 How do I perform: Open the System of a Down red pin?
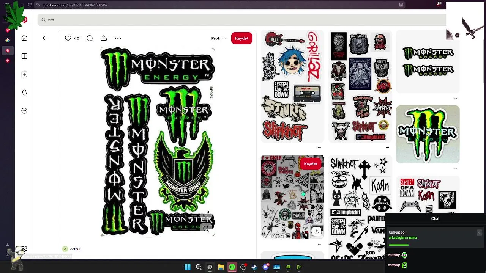pyautogui.click(x=428, y=194)
